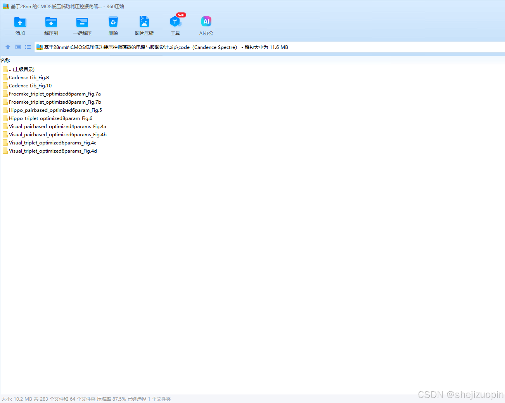Open the 工具 (Tools) icon
The width and height of the screenshot is (505, 403).
pos(175,22)
